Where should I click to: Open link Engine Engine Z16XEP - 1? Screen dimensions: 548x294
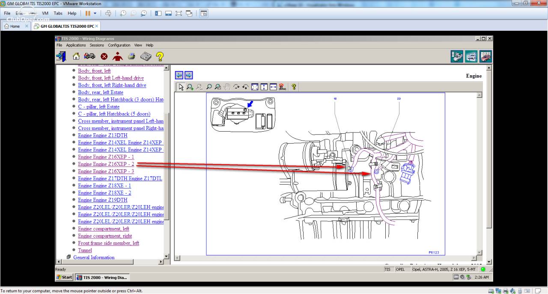[106, 157]
